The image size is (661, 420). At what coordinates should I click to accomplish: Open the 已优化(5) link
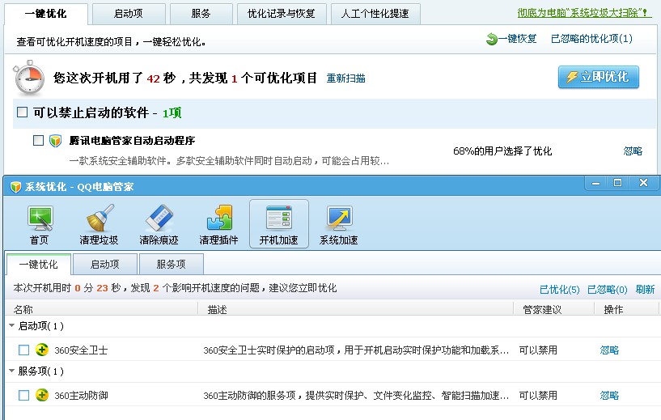(x=559, y=290)
